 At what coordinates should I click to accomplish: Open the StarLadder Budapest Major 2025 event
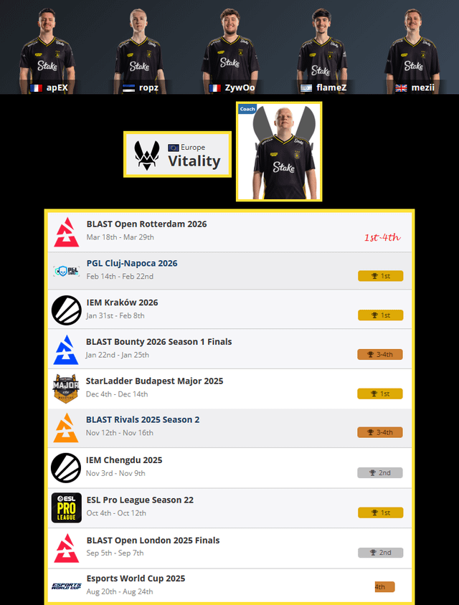[x=154, y=381]
